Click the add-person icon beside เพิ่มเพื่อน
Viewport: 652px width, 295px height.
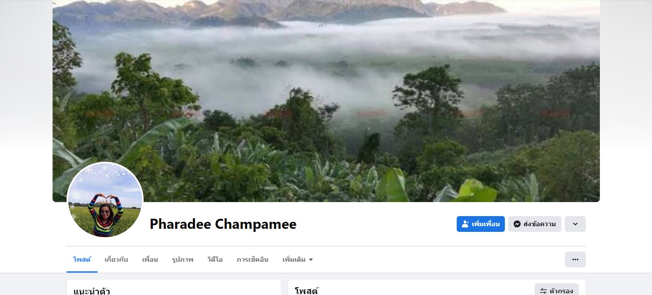465,224
